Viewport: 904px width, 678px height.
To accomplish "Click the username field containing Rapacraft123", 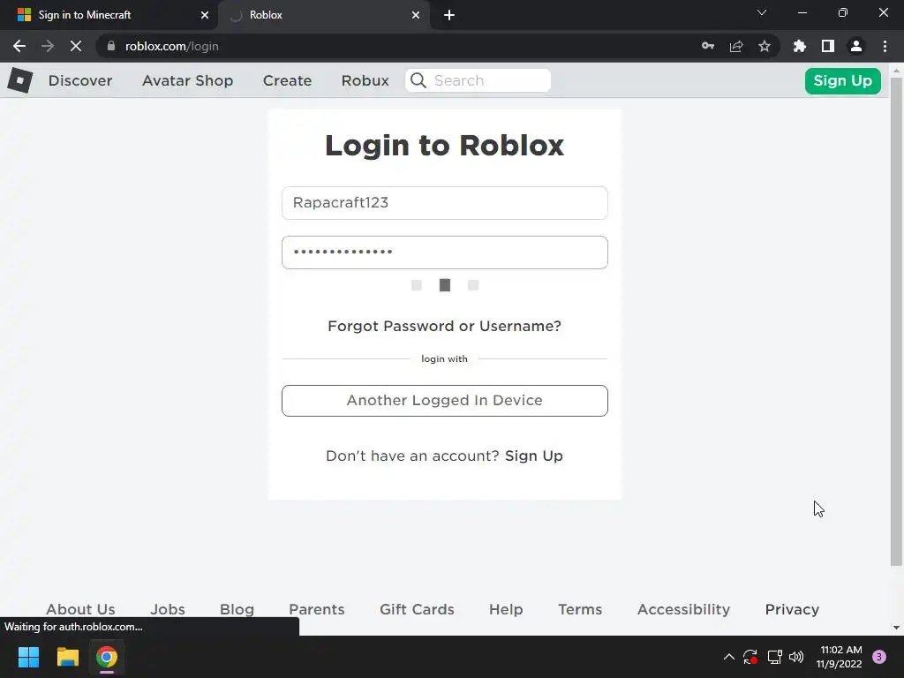I will coord(445,203).
